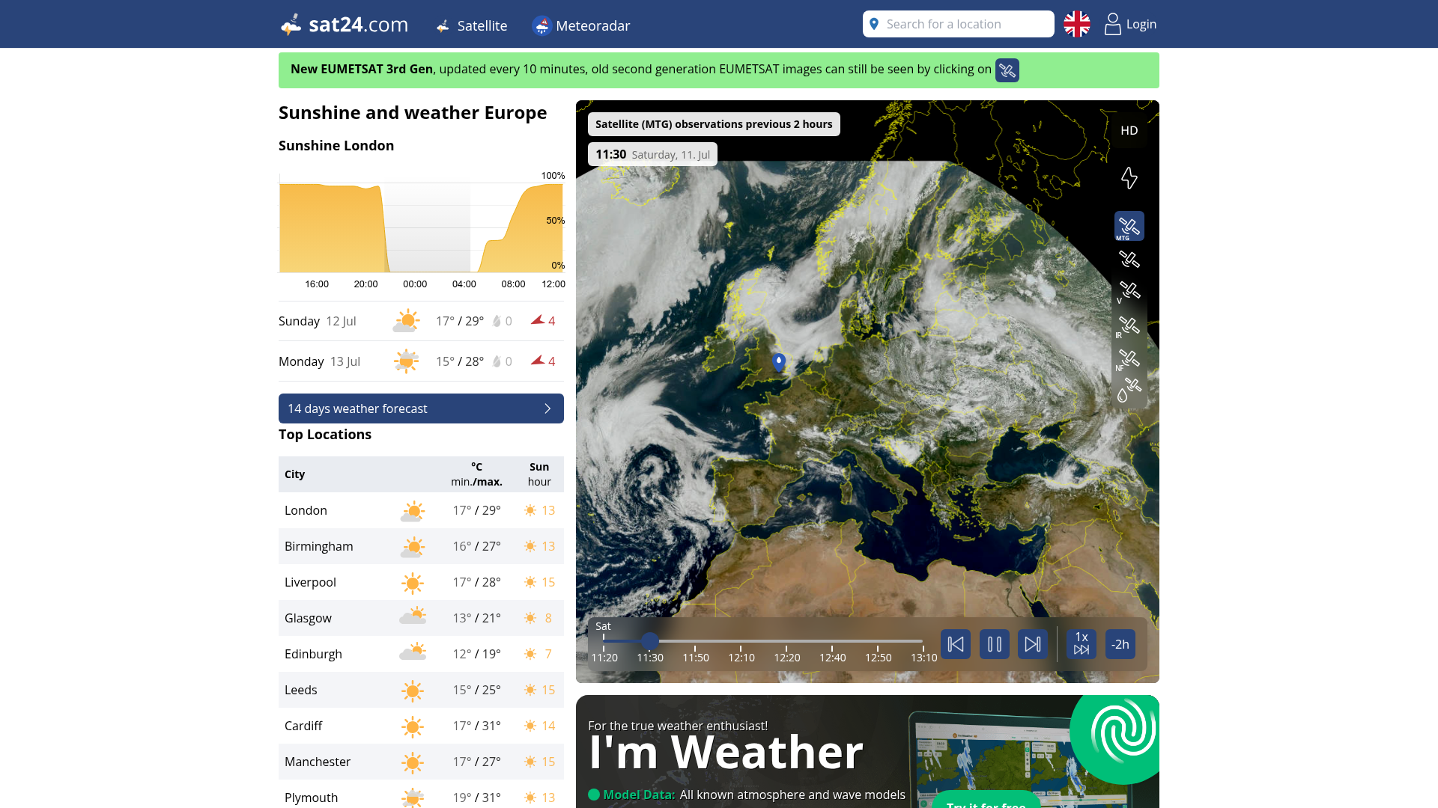
Task: Toggle the 1x playback speed button
Action: (1081, 644)
